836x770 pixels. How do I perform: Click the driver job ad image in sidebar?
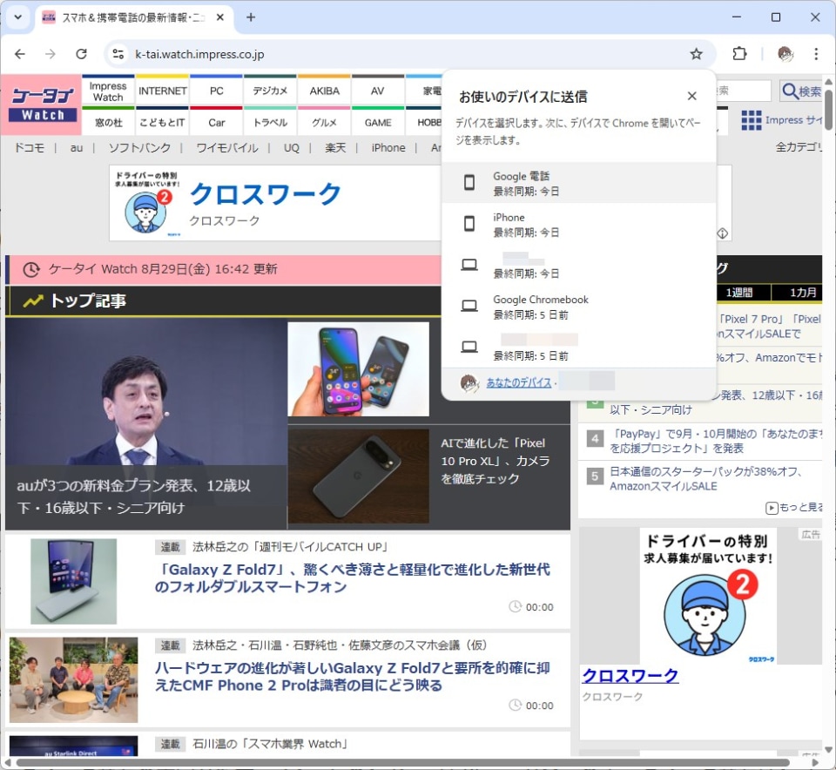707,596
